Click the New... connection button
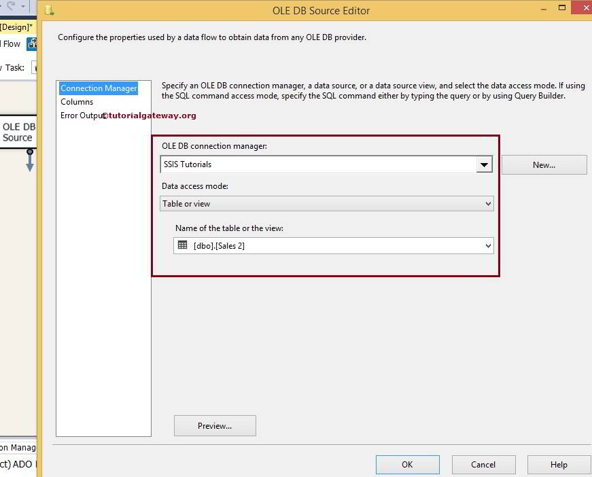592x477 pixels. coord(544,164)
